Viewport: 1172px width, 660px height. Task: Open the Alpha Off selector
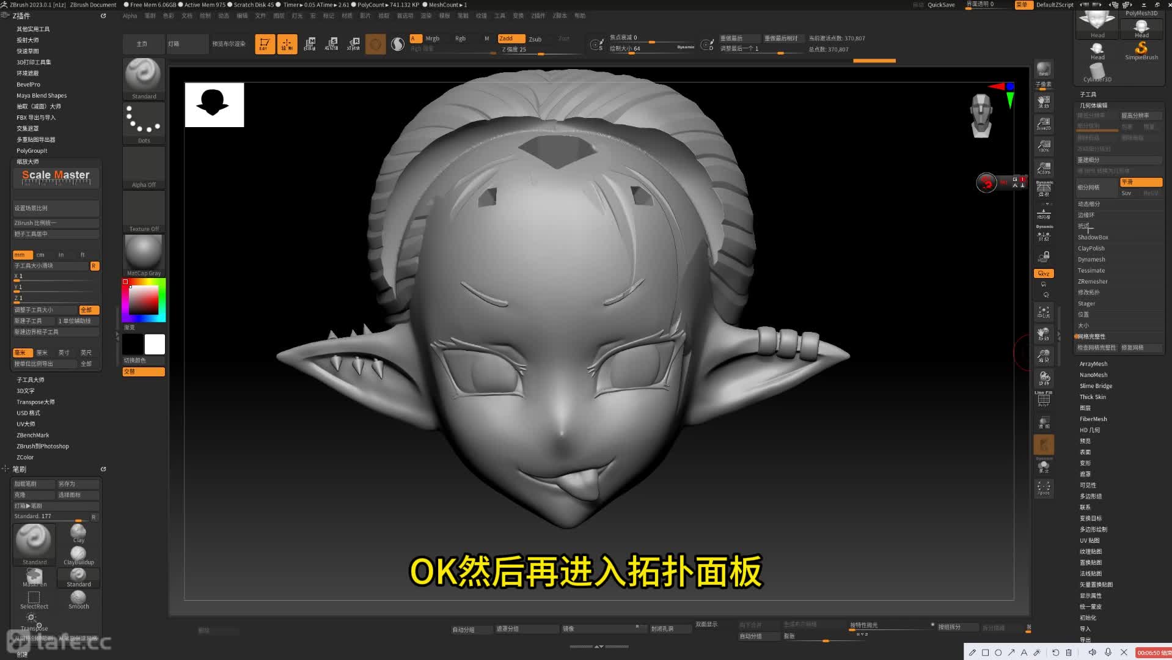pos(144,167)
